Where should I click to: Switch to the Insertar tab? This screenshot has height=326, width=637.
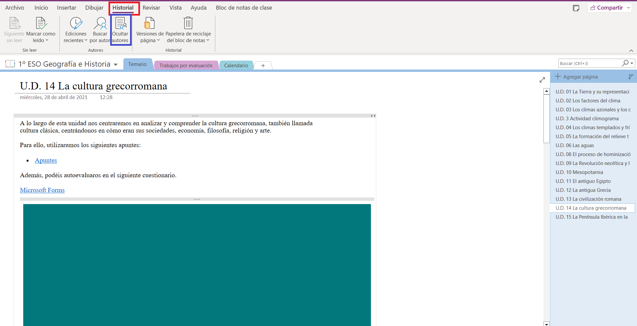coord(66,8)
